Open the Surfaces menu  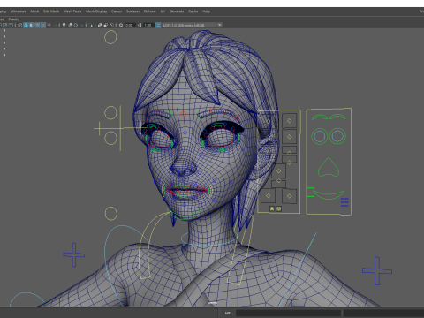pyautogui.click(x=132, y=11)
